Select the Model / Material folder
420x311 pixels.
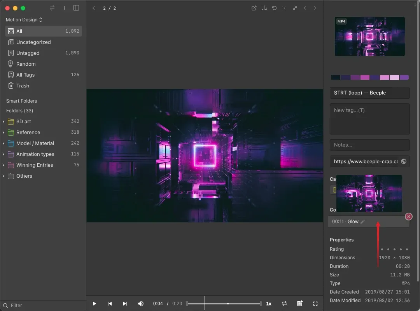pyautogui.click(x=44, y=143)
